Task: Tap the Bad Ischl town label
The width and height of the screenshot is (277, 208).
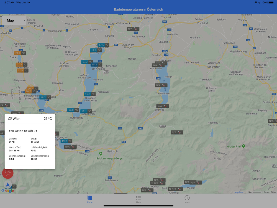Action: [113, 151]
